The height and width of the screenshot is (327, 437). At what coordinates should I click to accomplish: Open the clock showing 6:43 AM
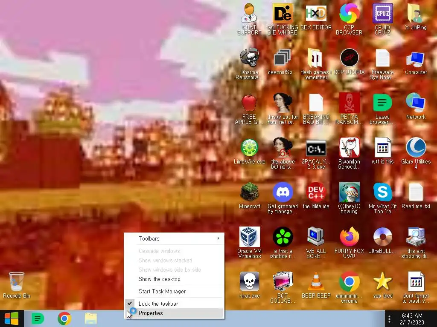coord(412,319)
